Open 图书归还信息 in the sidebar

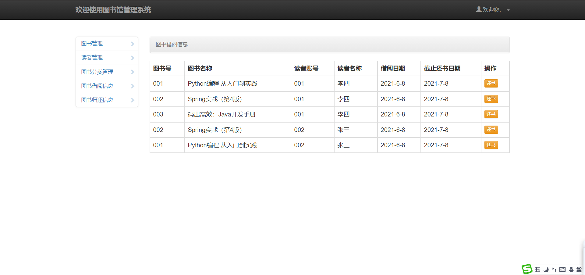(107, 100)
